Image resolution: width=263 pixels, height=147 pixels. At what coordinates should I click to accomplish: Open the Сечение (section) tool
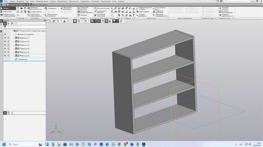[79, 15]
